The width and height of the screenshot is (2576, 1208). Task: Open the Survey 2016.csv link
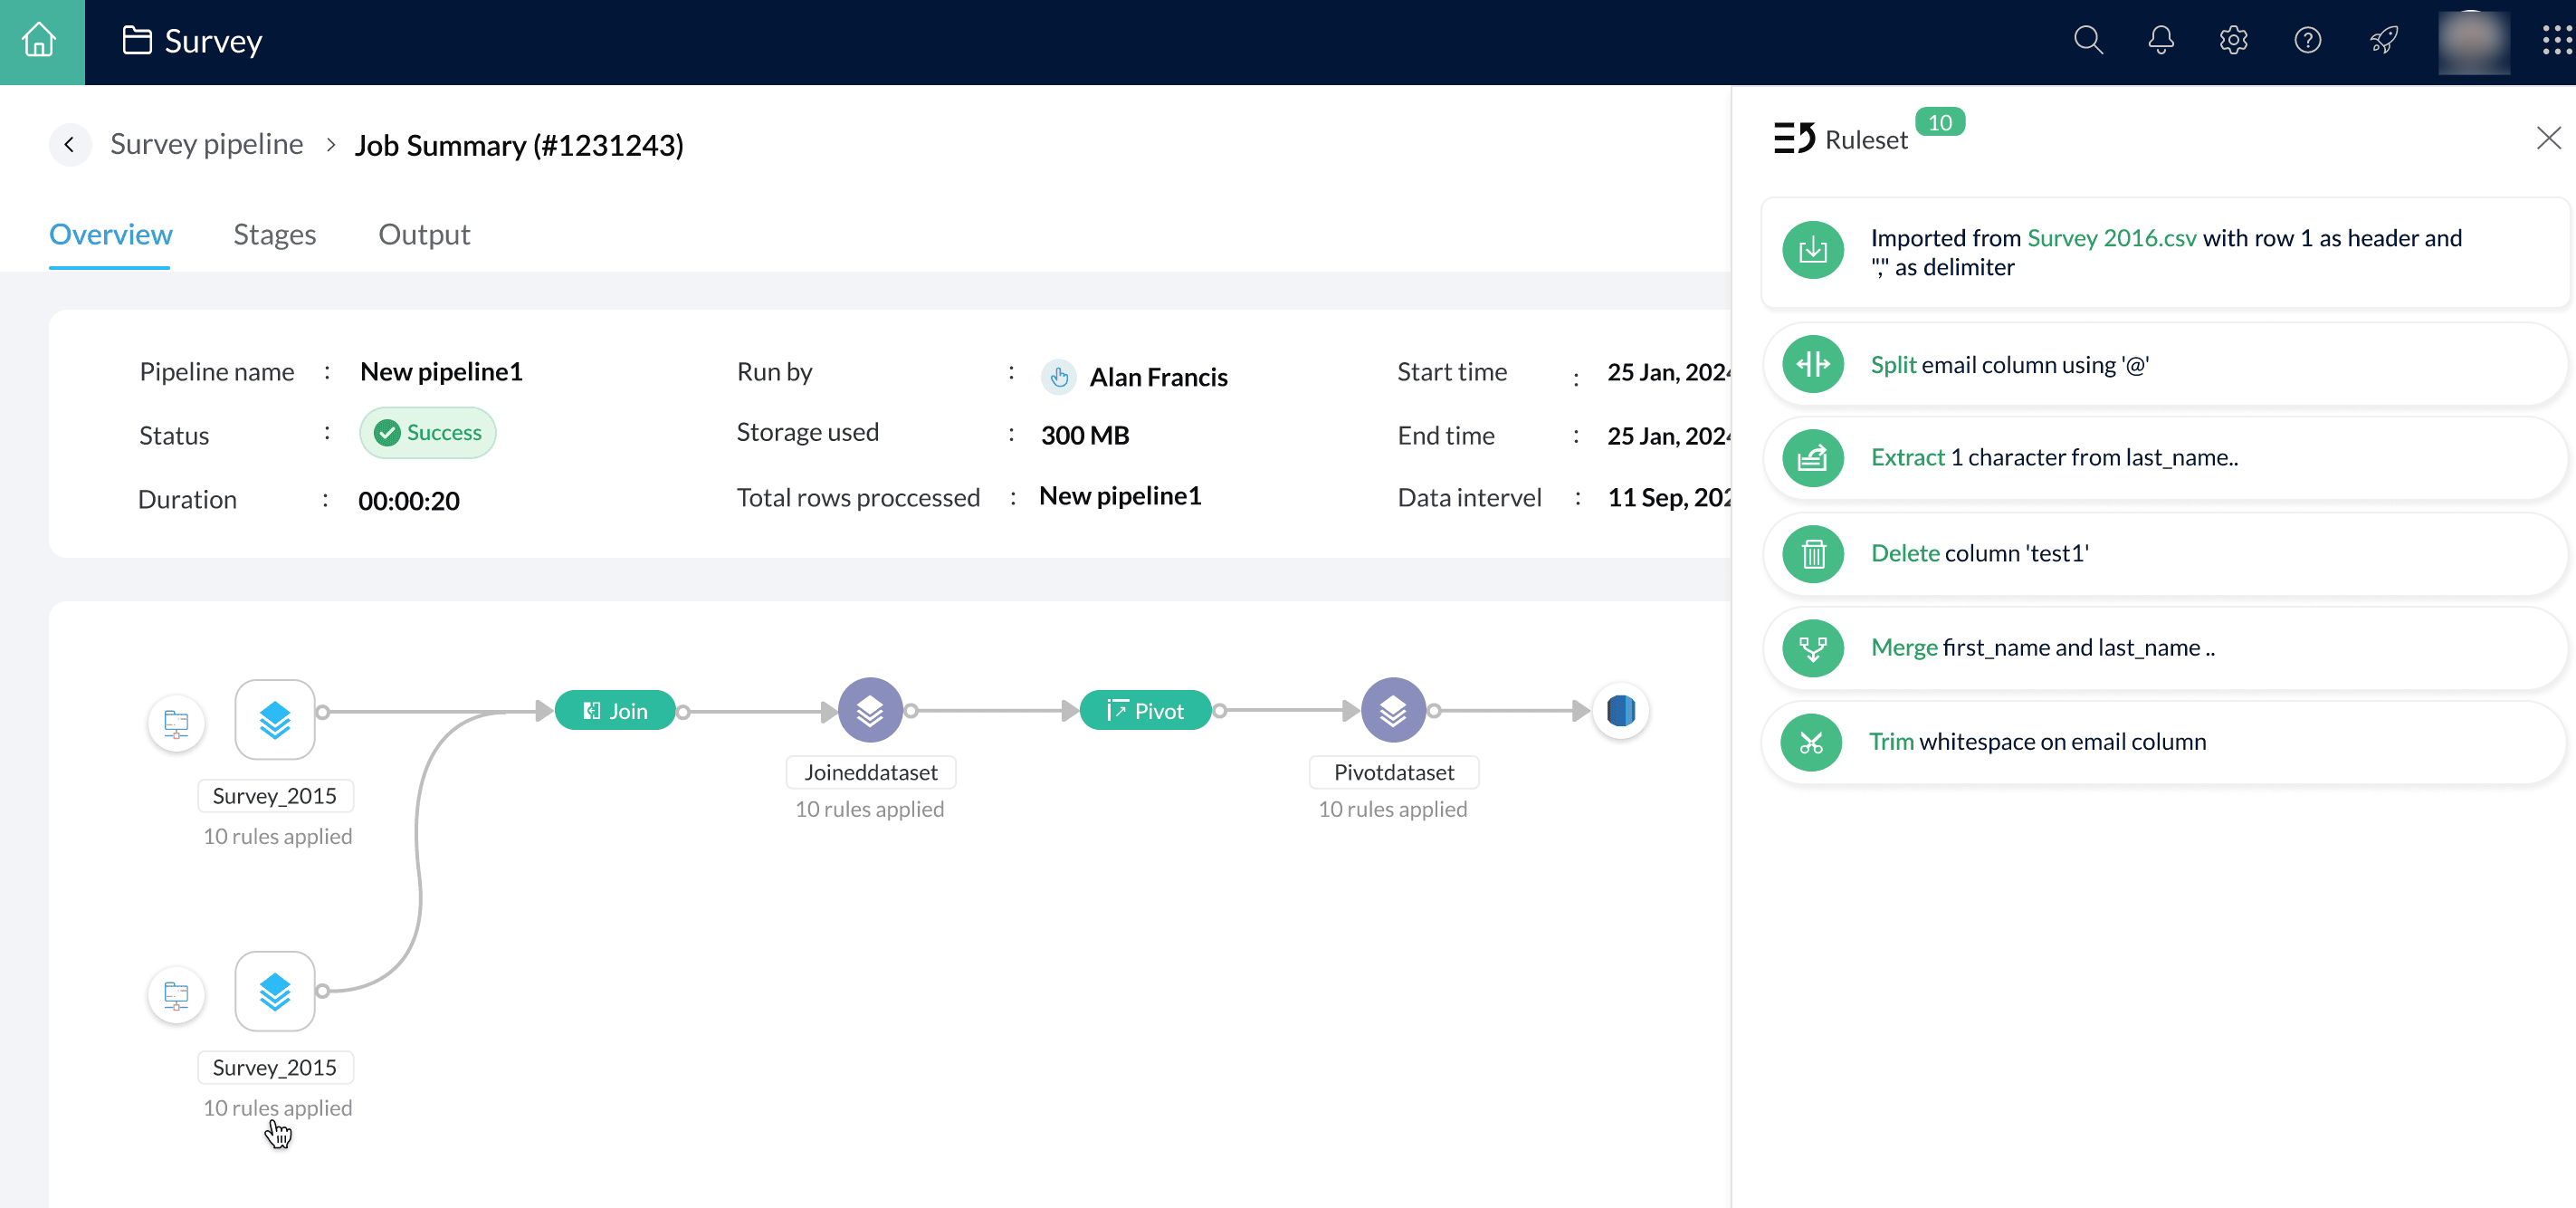tap(2111, 238)
